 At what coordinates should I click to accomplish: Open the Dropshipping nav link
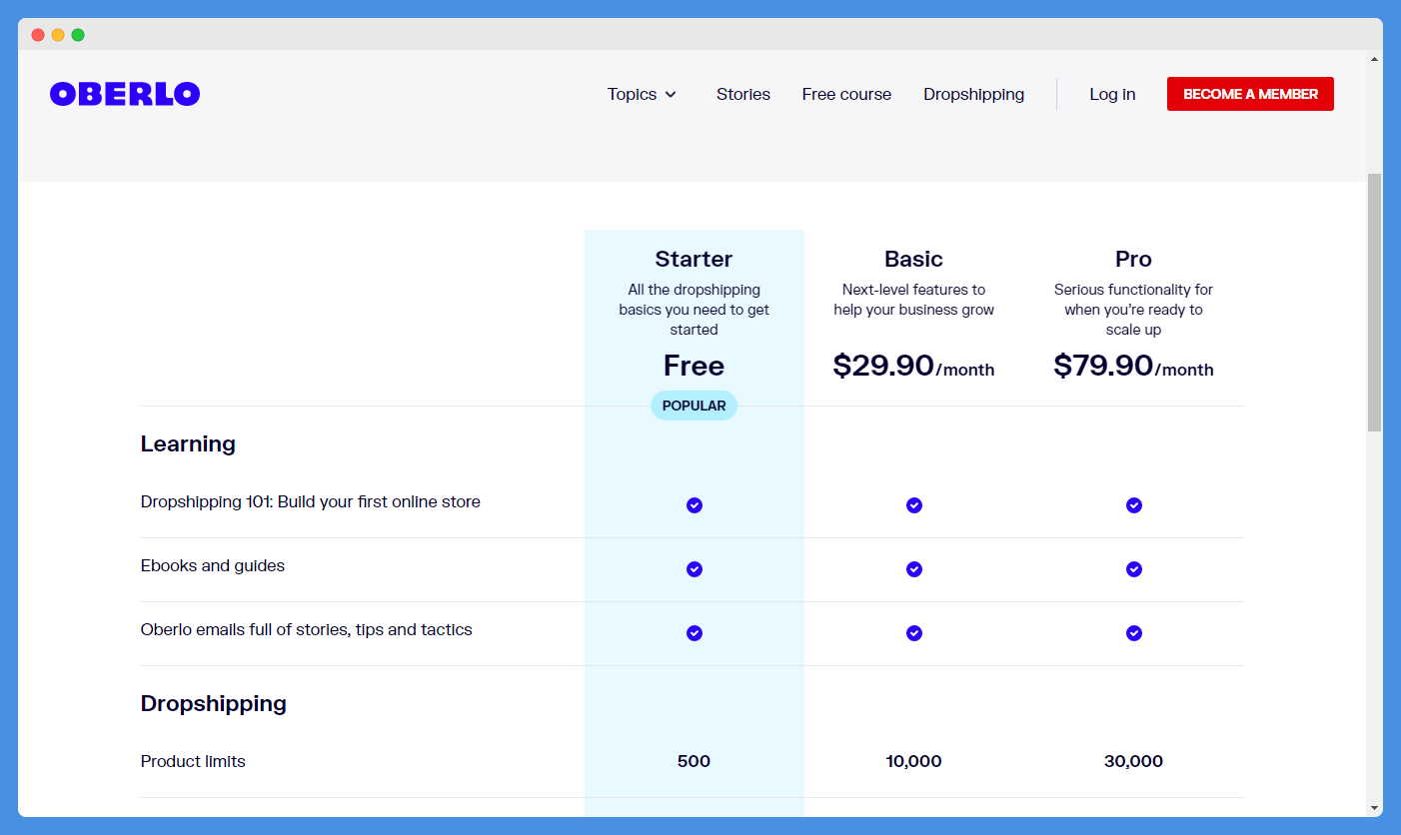[x=973, y=94]
